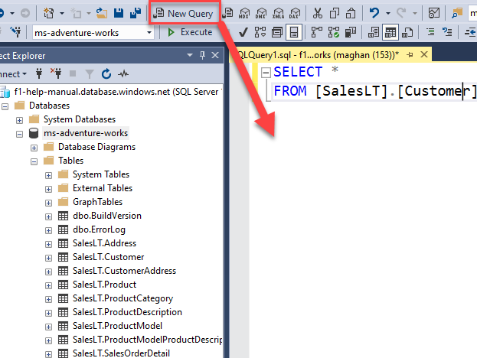
Task: Collapse the SELECT statement outline
Action: tap(266, 73)
